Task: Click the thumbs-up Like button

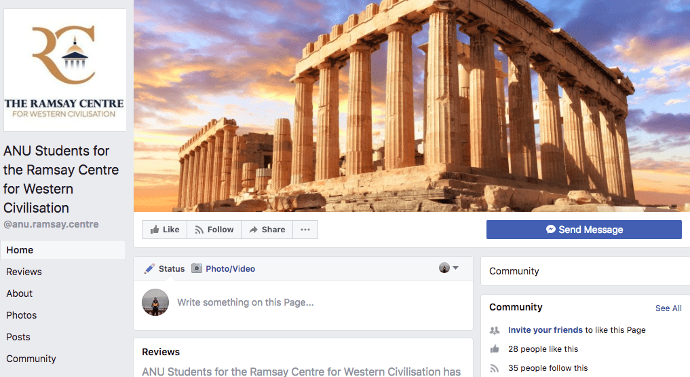Action: click(165, 230)
